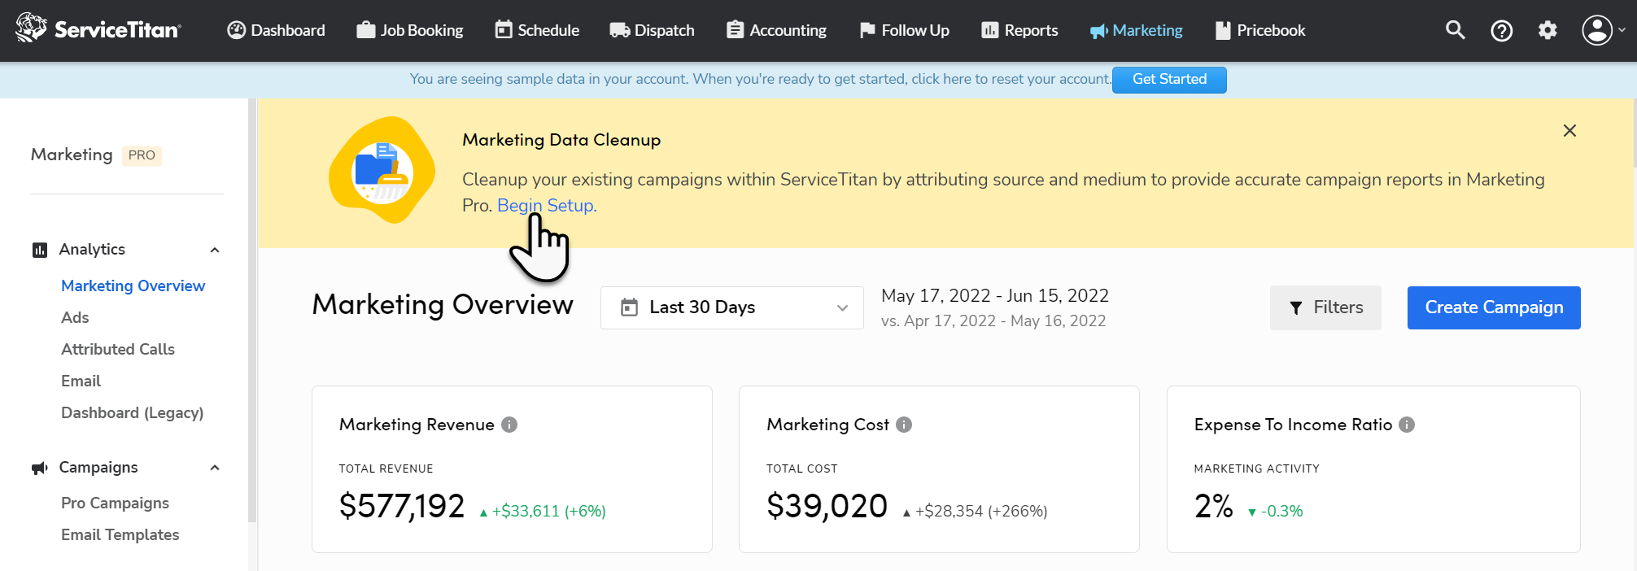Screen dimensions: 1637x571
Task: Open the help question mark icon
Action: 1501,31
